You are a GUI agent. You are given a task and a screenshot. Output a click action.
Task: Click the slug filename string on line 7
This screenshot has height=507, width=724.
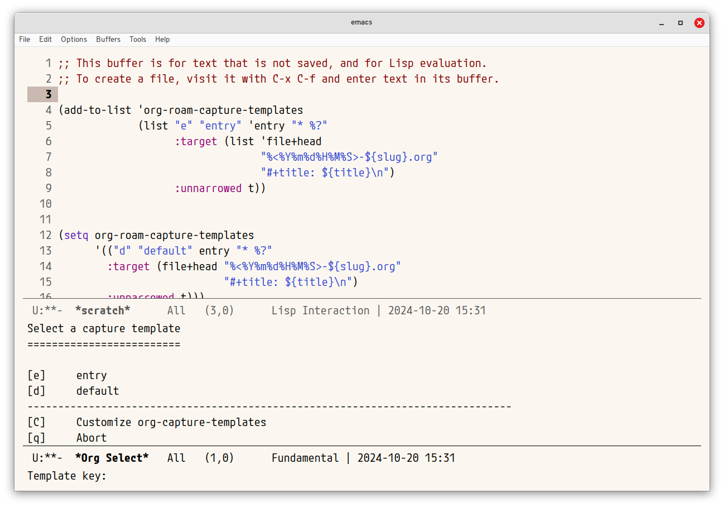tap(349, 157)
